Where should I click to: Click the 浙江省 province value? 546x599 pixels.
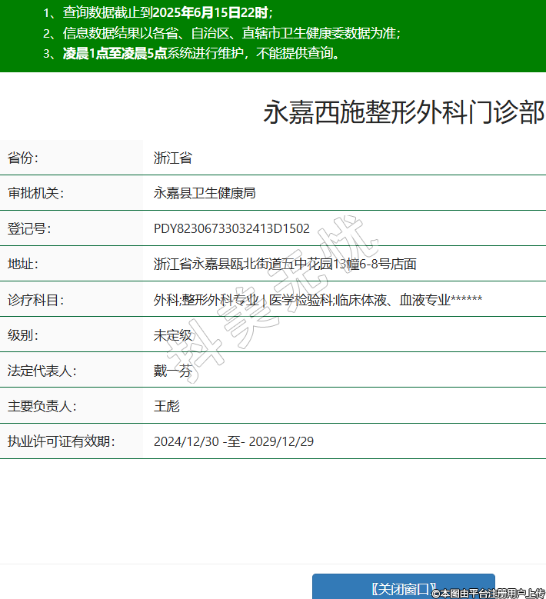[x=173, y=158]
